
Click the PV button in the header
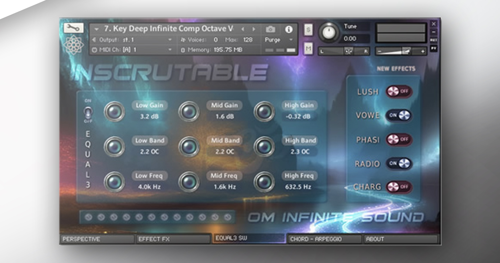434,48
